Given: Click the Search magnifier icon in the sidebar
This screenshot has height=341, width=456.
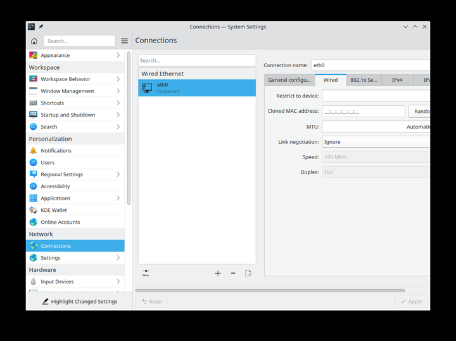Looking at the screenshot, I should pyautogui.click(x=33, y=127).
